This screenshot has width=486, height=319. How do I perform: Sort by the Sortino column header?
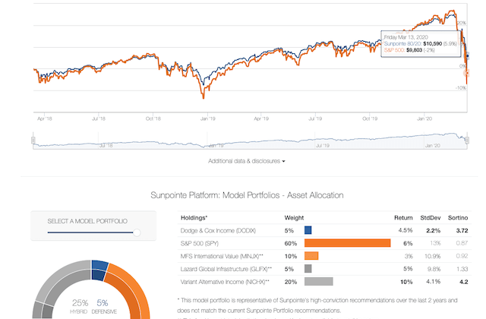pyautogui.click(x=457, y=216)
